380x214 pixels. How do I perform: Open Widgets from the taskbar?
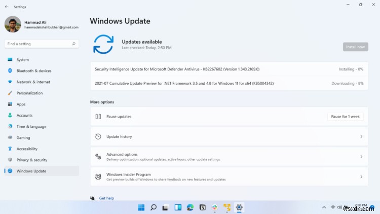point(178,207)
